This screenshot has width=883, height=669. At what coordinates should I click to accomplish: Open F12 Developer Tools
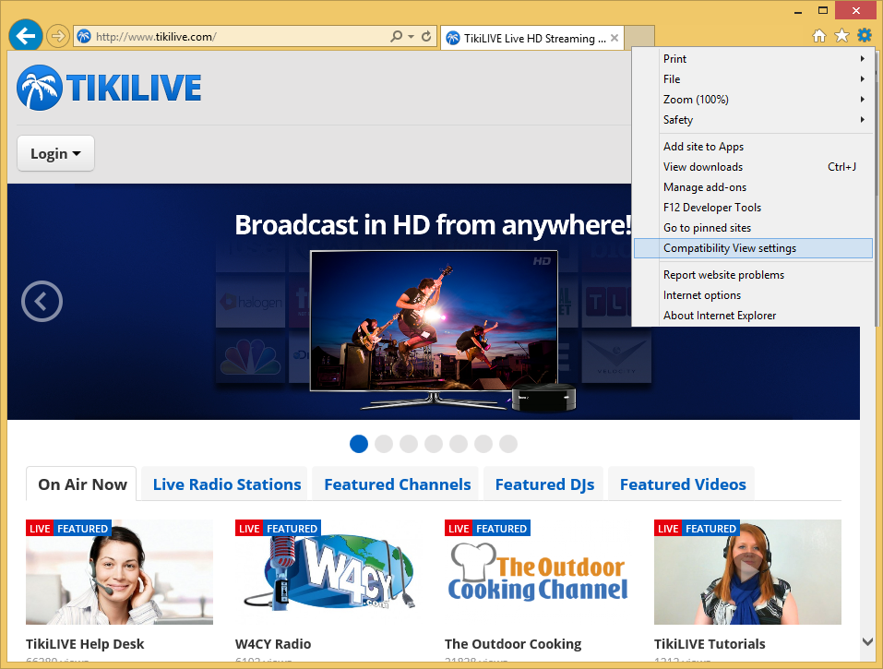click(x=753, y=208)
